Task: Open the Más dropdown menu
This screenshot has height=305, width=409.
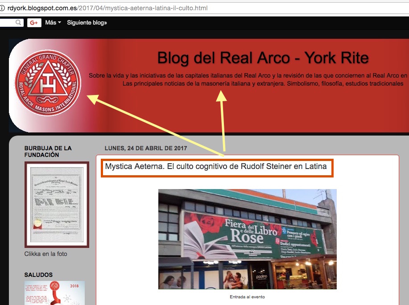Action: pos(53,22)
